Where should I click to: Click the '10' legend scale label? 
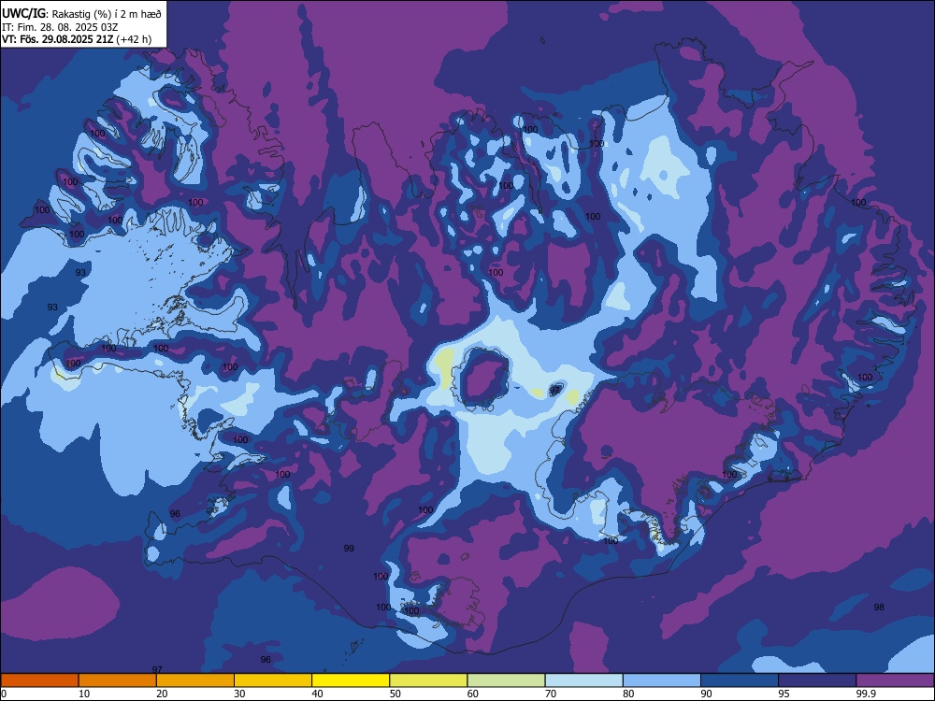point(84,694)
